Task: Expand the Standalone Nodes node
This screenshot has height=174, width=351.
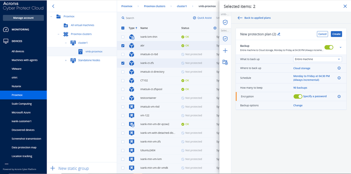Action: click(66, 60)
